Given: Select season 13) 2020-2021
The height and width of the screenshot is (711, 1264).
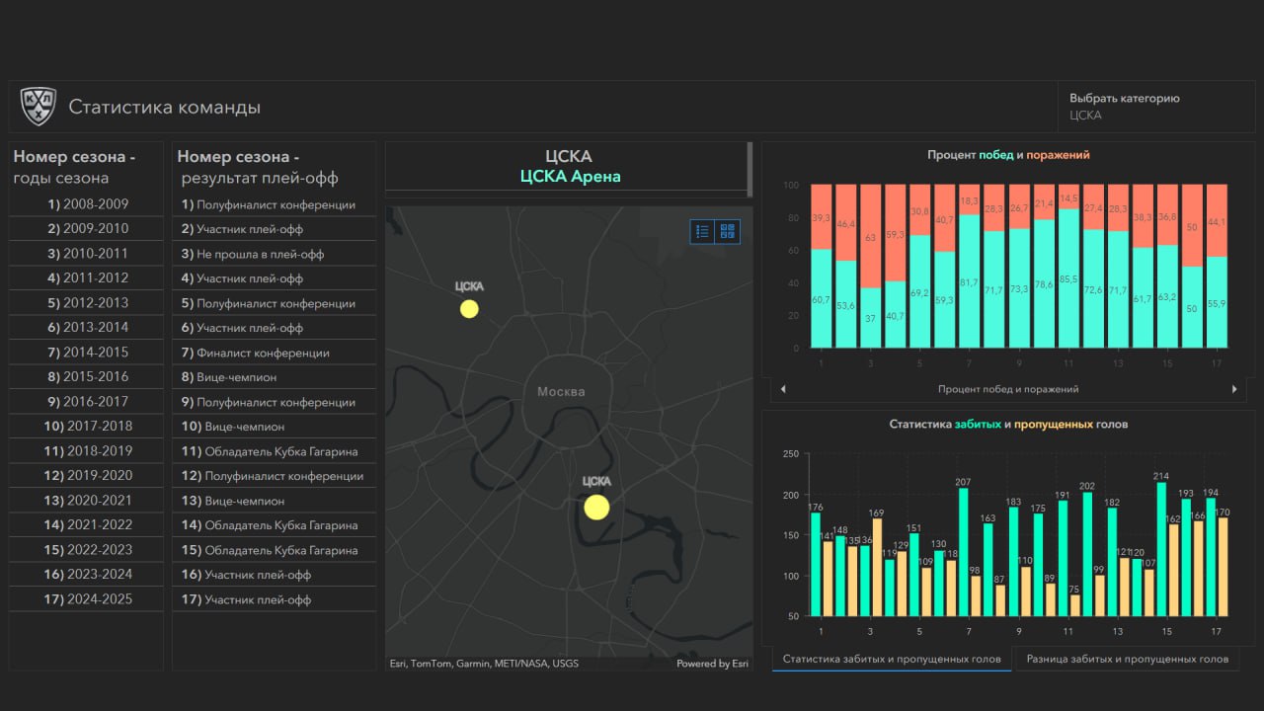Looking at the screenshot, I should pos(87,501).
